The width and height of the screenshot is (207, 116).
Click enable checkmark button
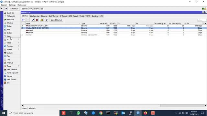33,20
